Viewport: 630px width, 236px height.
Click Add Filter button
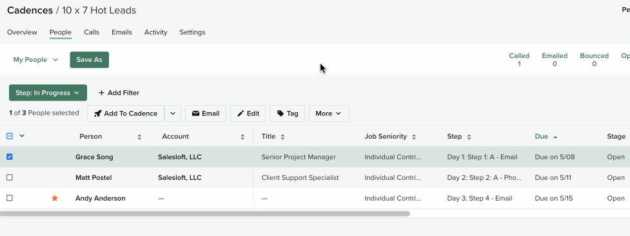119,93
